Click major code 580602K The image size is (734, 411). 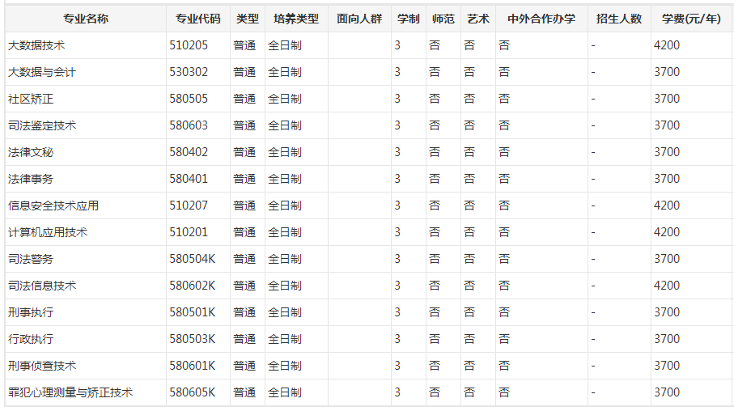[x=193, y=286]
